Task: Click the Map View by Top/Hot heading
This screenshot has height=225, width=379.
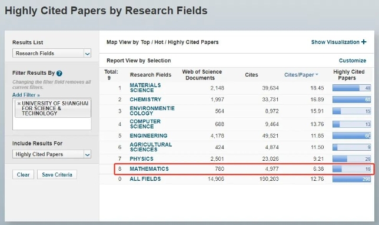Action: [x=162, y=42]
